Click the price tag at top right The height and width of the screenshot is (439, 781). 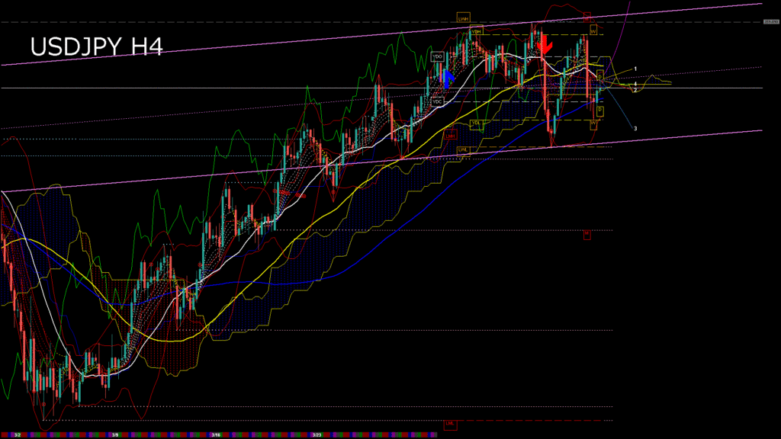[x=770, y=22]
